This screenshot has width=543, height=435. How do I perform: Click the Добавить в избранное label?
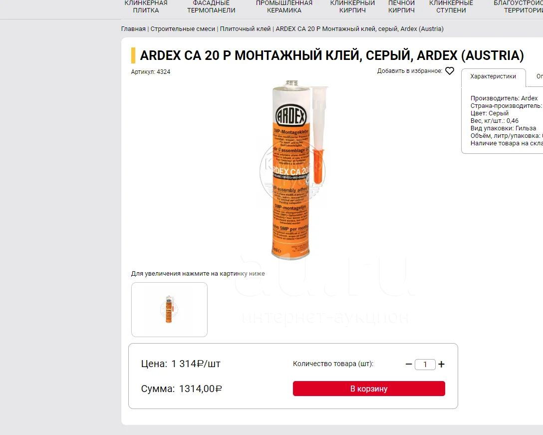tap(410, 71)
